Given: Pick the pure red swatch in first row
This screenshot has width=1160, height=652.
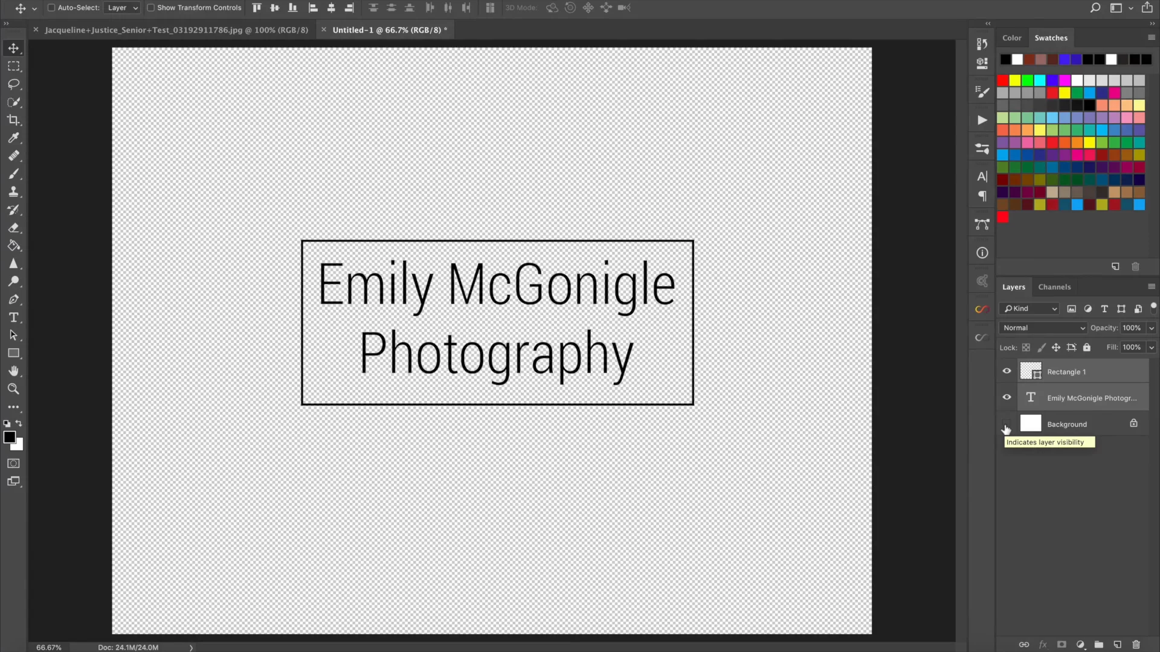Looking at the screenshot, I should tap(1003, 80).
